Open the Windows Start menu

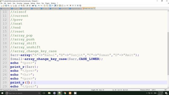(2, 93)
